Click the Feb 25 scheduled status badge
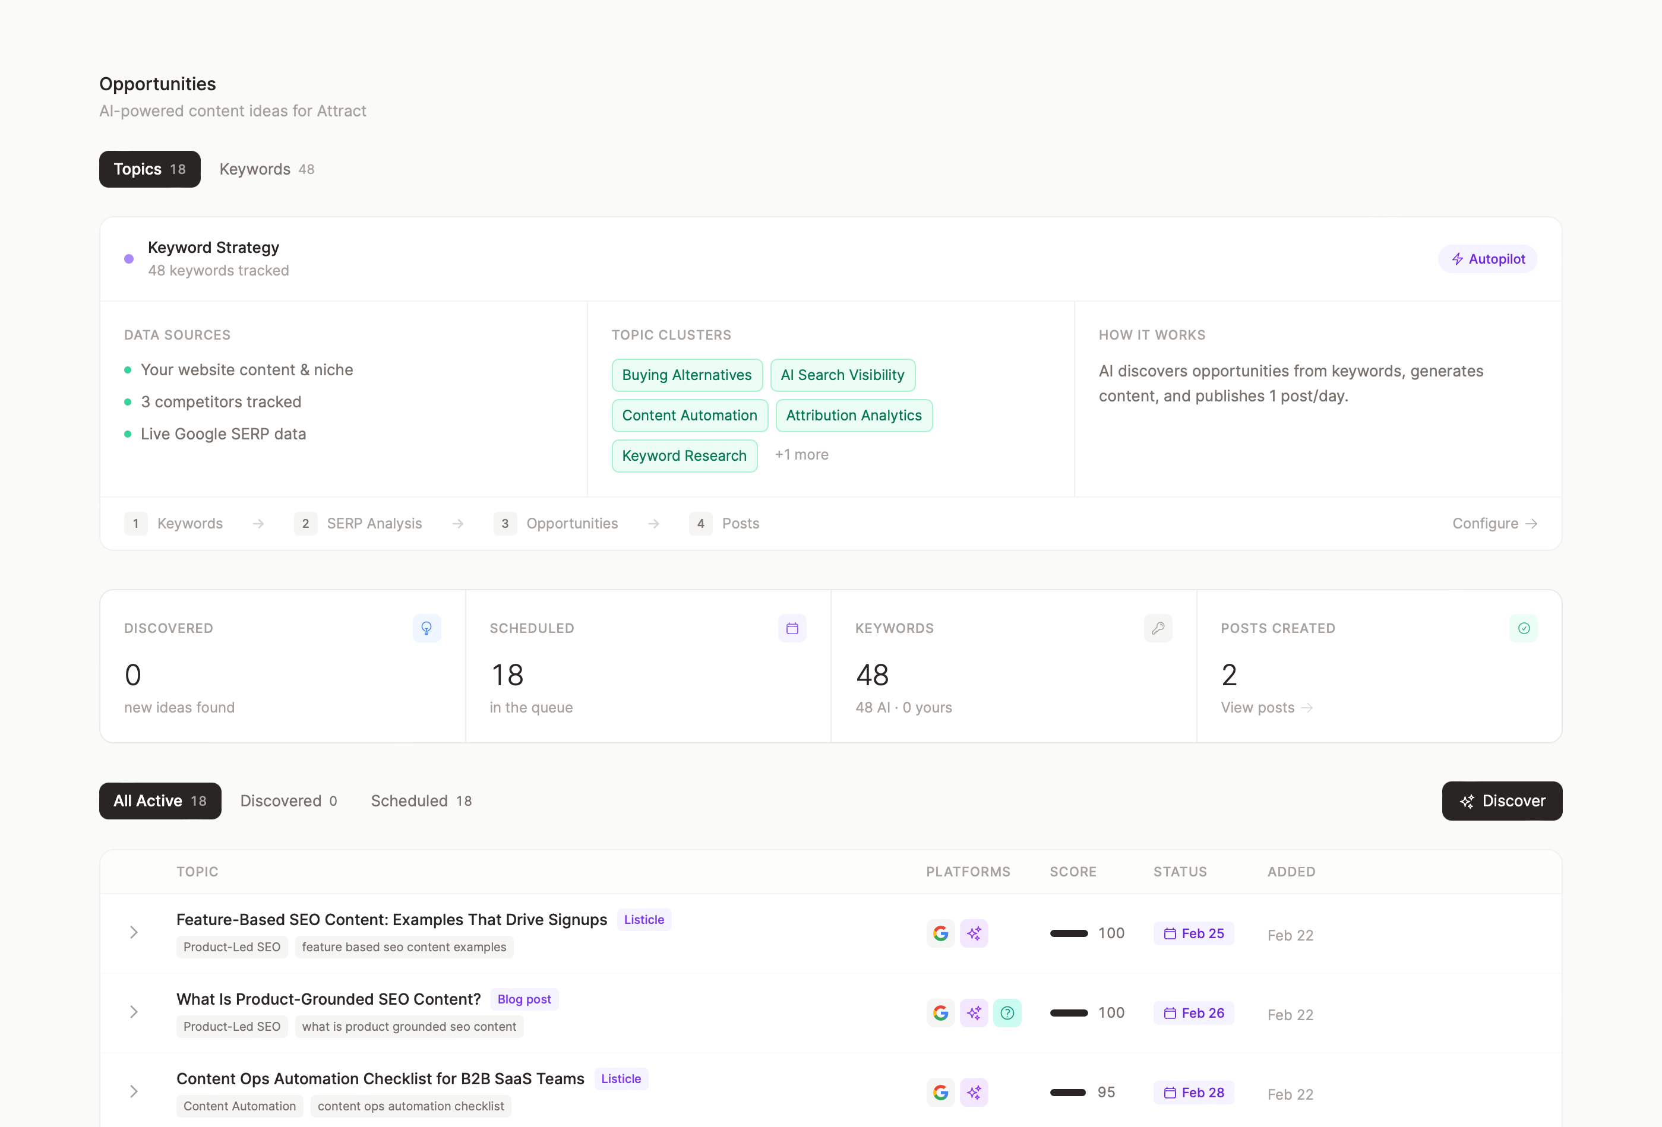1662x1127 pixels. coord(1193,933)
